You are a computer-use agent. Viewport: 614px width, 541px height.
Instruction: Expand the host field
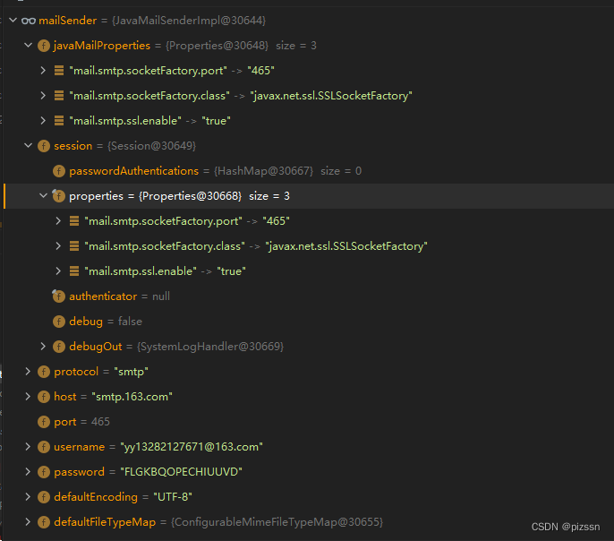tap(28, 397)
